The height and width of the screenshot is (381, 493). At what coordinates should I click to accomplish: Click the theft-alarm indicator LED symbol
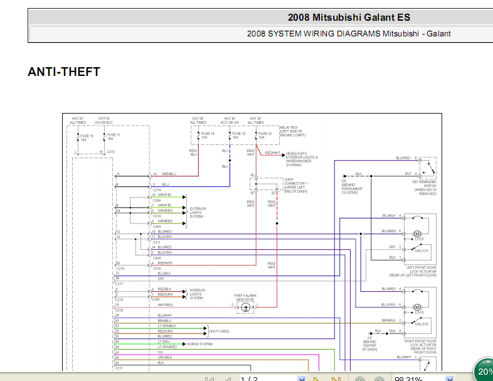[245, 308]
